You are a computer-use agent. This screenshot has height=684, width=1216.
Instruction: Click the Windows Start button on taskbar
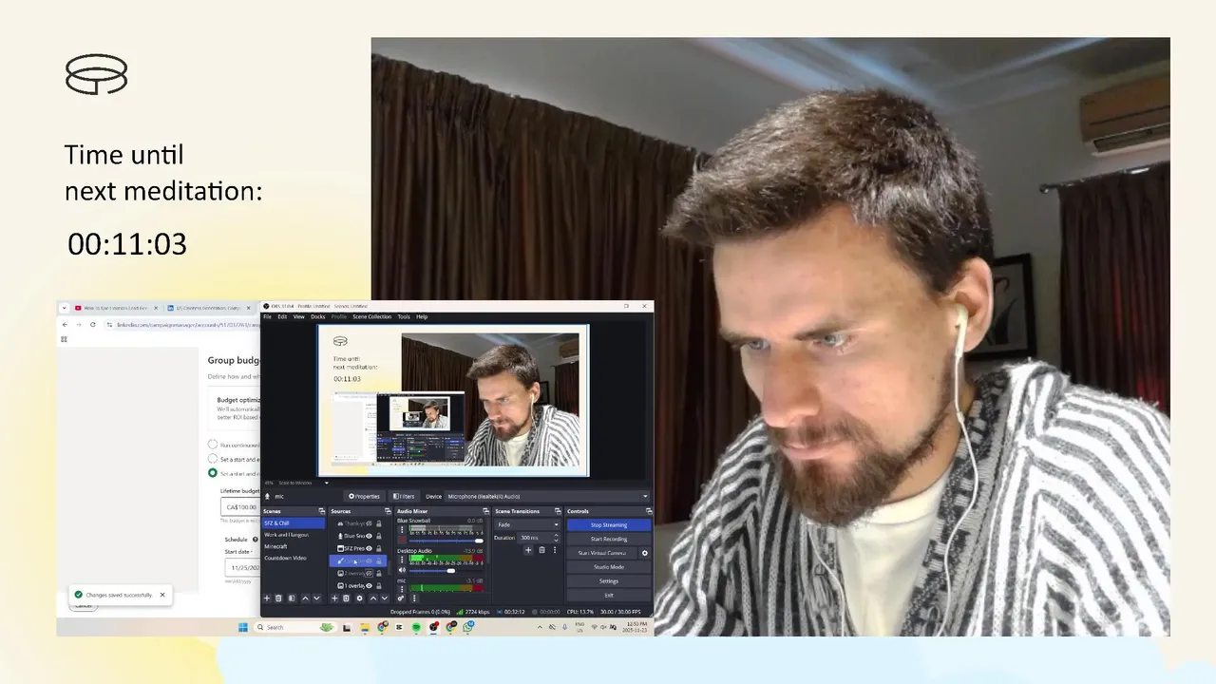(243, 627)
